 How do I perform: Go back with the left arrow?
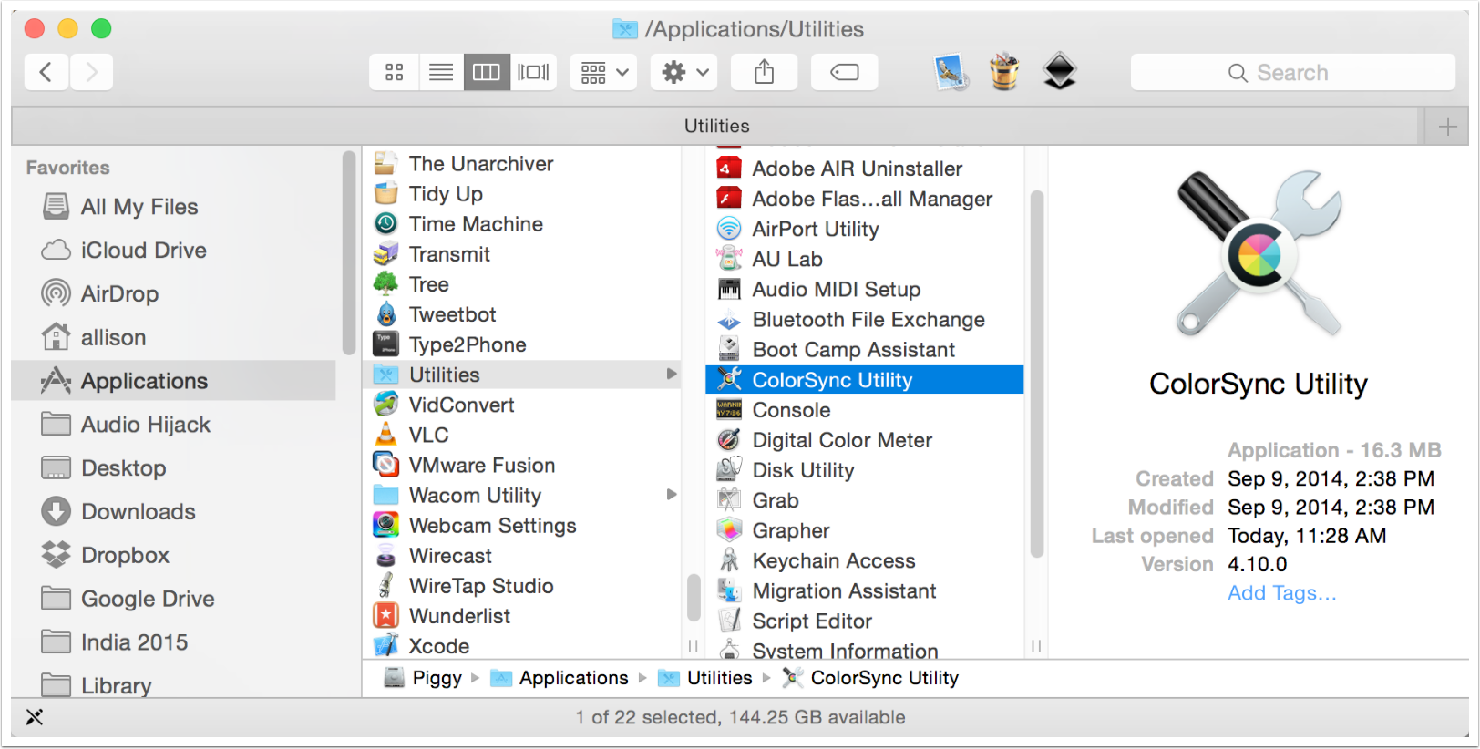tap(46, 72)
